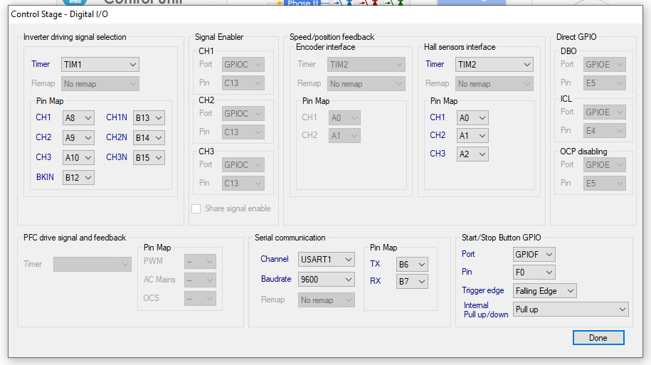
Task: Open the inverter CH3 pin A10 dropdown
Action: [x=78, y=157]
